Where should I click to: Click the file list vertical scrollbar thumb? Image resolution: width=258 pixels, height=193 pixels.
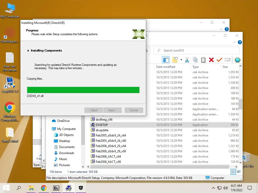pos(240,104)
